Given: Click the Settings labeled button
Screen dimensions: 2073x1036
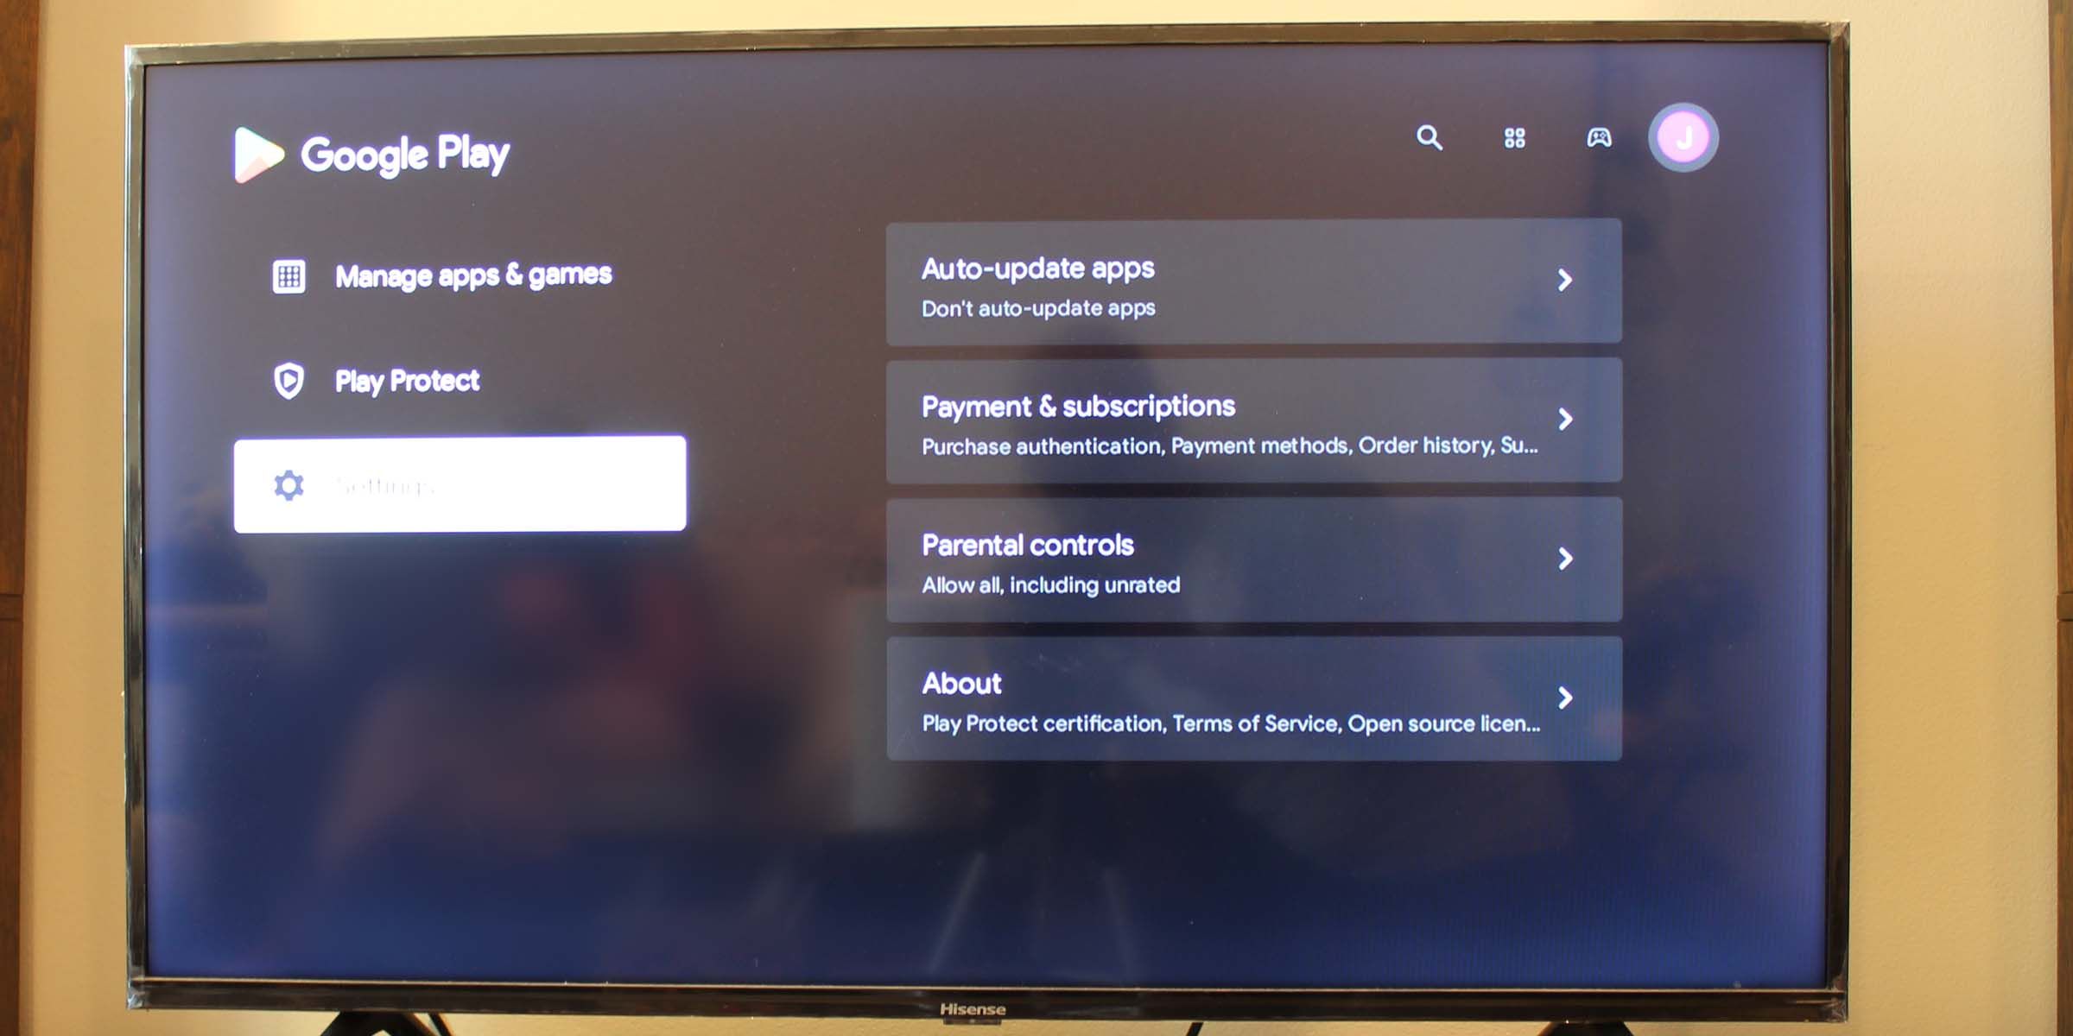Looking at the screenshot, I should point(459,483).
